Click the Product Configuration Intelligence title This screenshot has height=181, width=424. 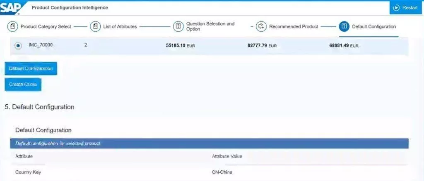tap(70, 7)
